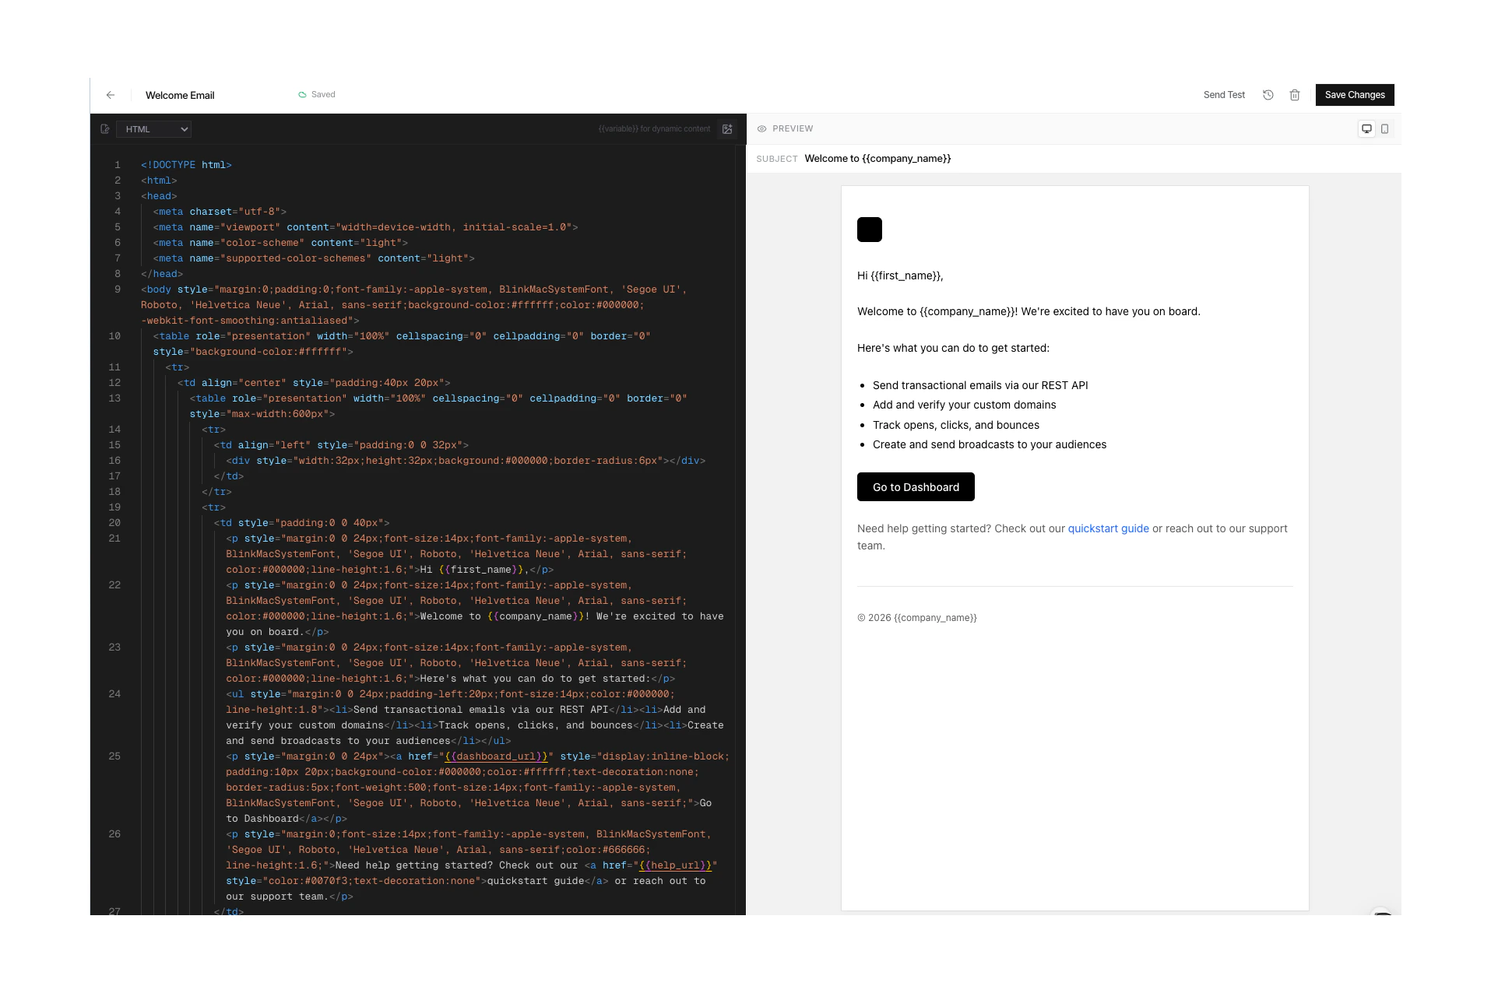Click line number 16 in the gutter
The height and width of the screenshot is (993, 1491).
(x=114, y=461)
